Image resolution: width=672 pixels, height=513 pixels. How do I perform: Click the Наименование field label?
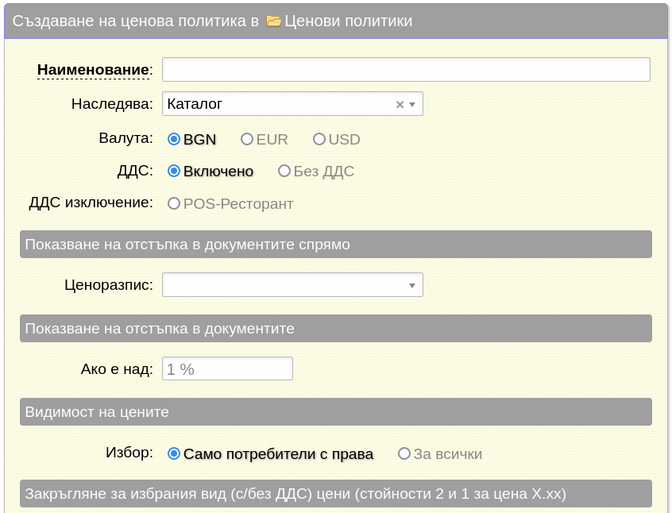tap(93, 70)
